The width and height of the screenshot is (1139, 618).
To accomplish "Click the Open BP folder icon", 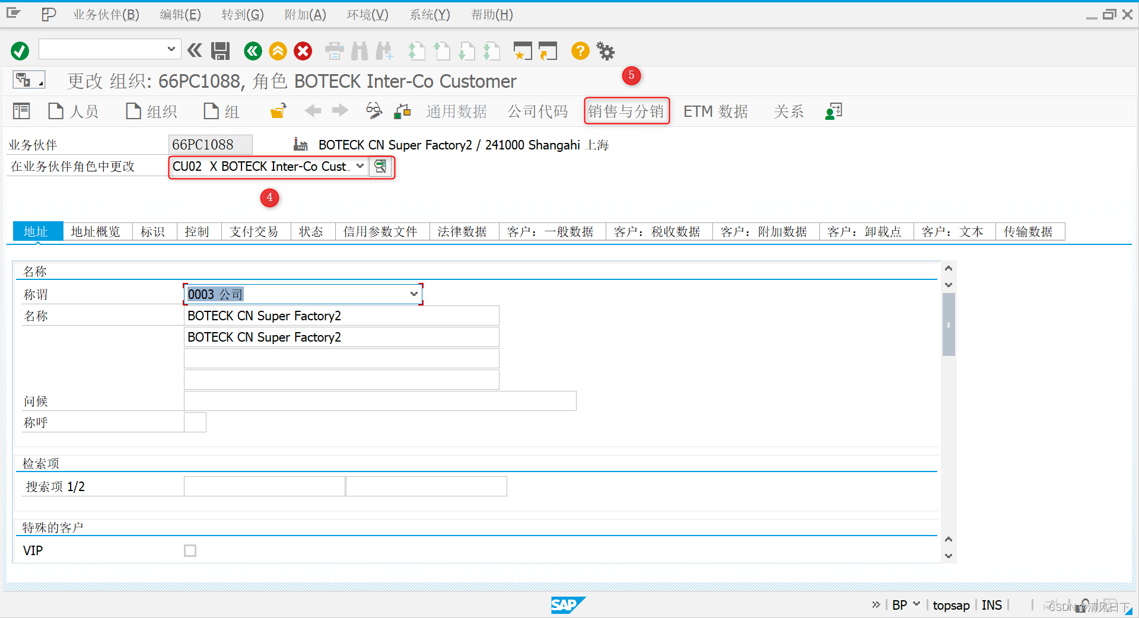I will [x=278, y=111].
